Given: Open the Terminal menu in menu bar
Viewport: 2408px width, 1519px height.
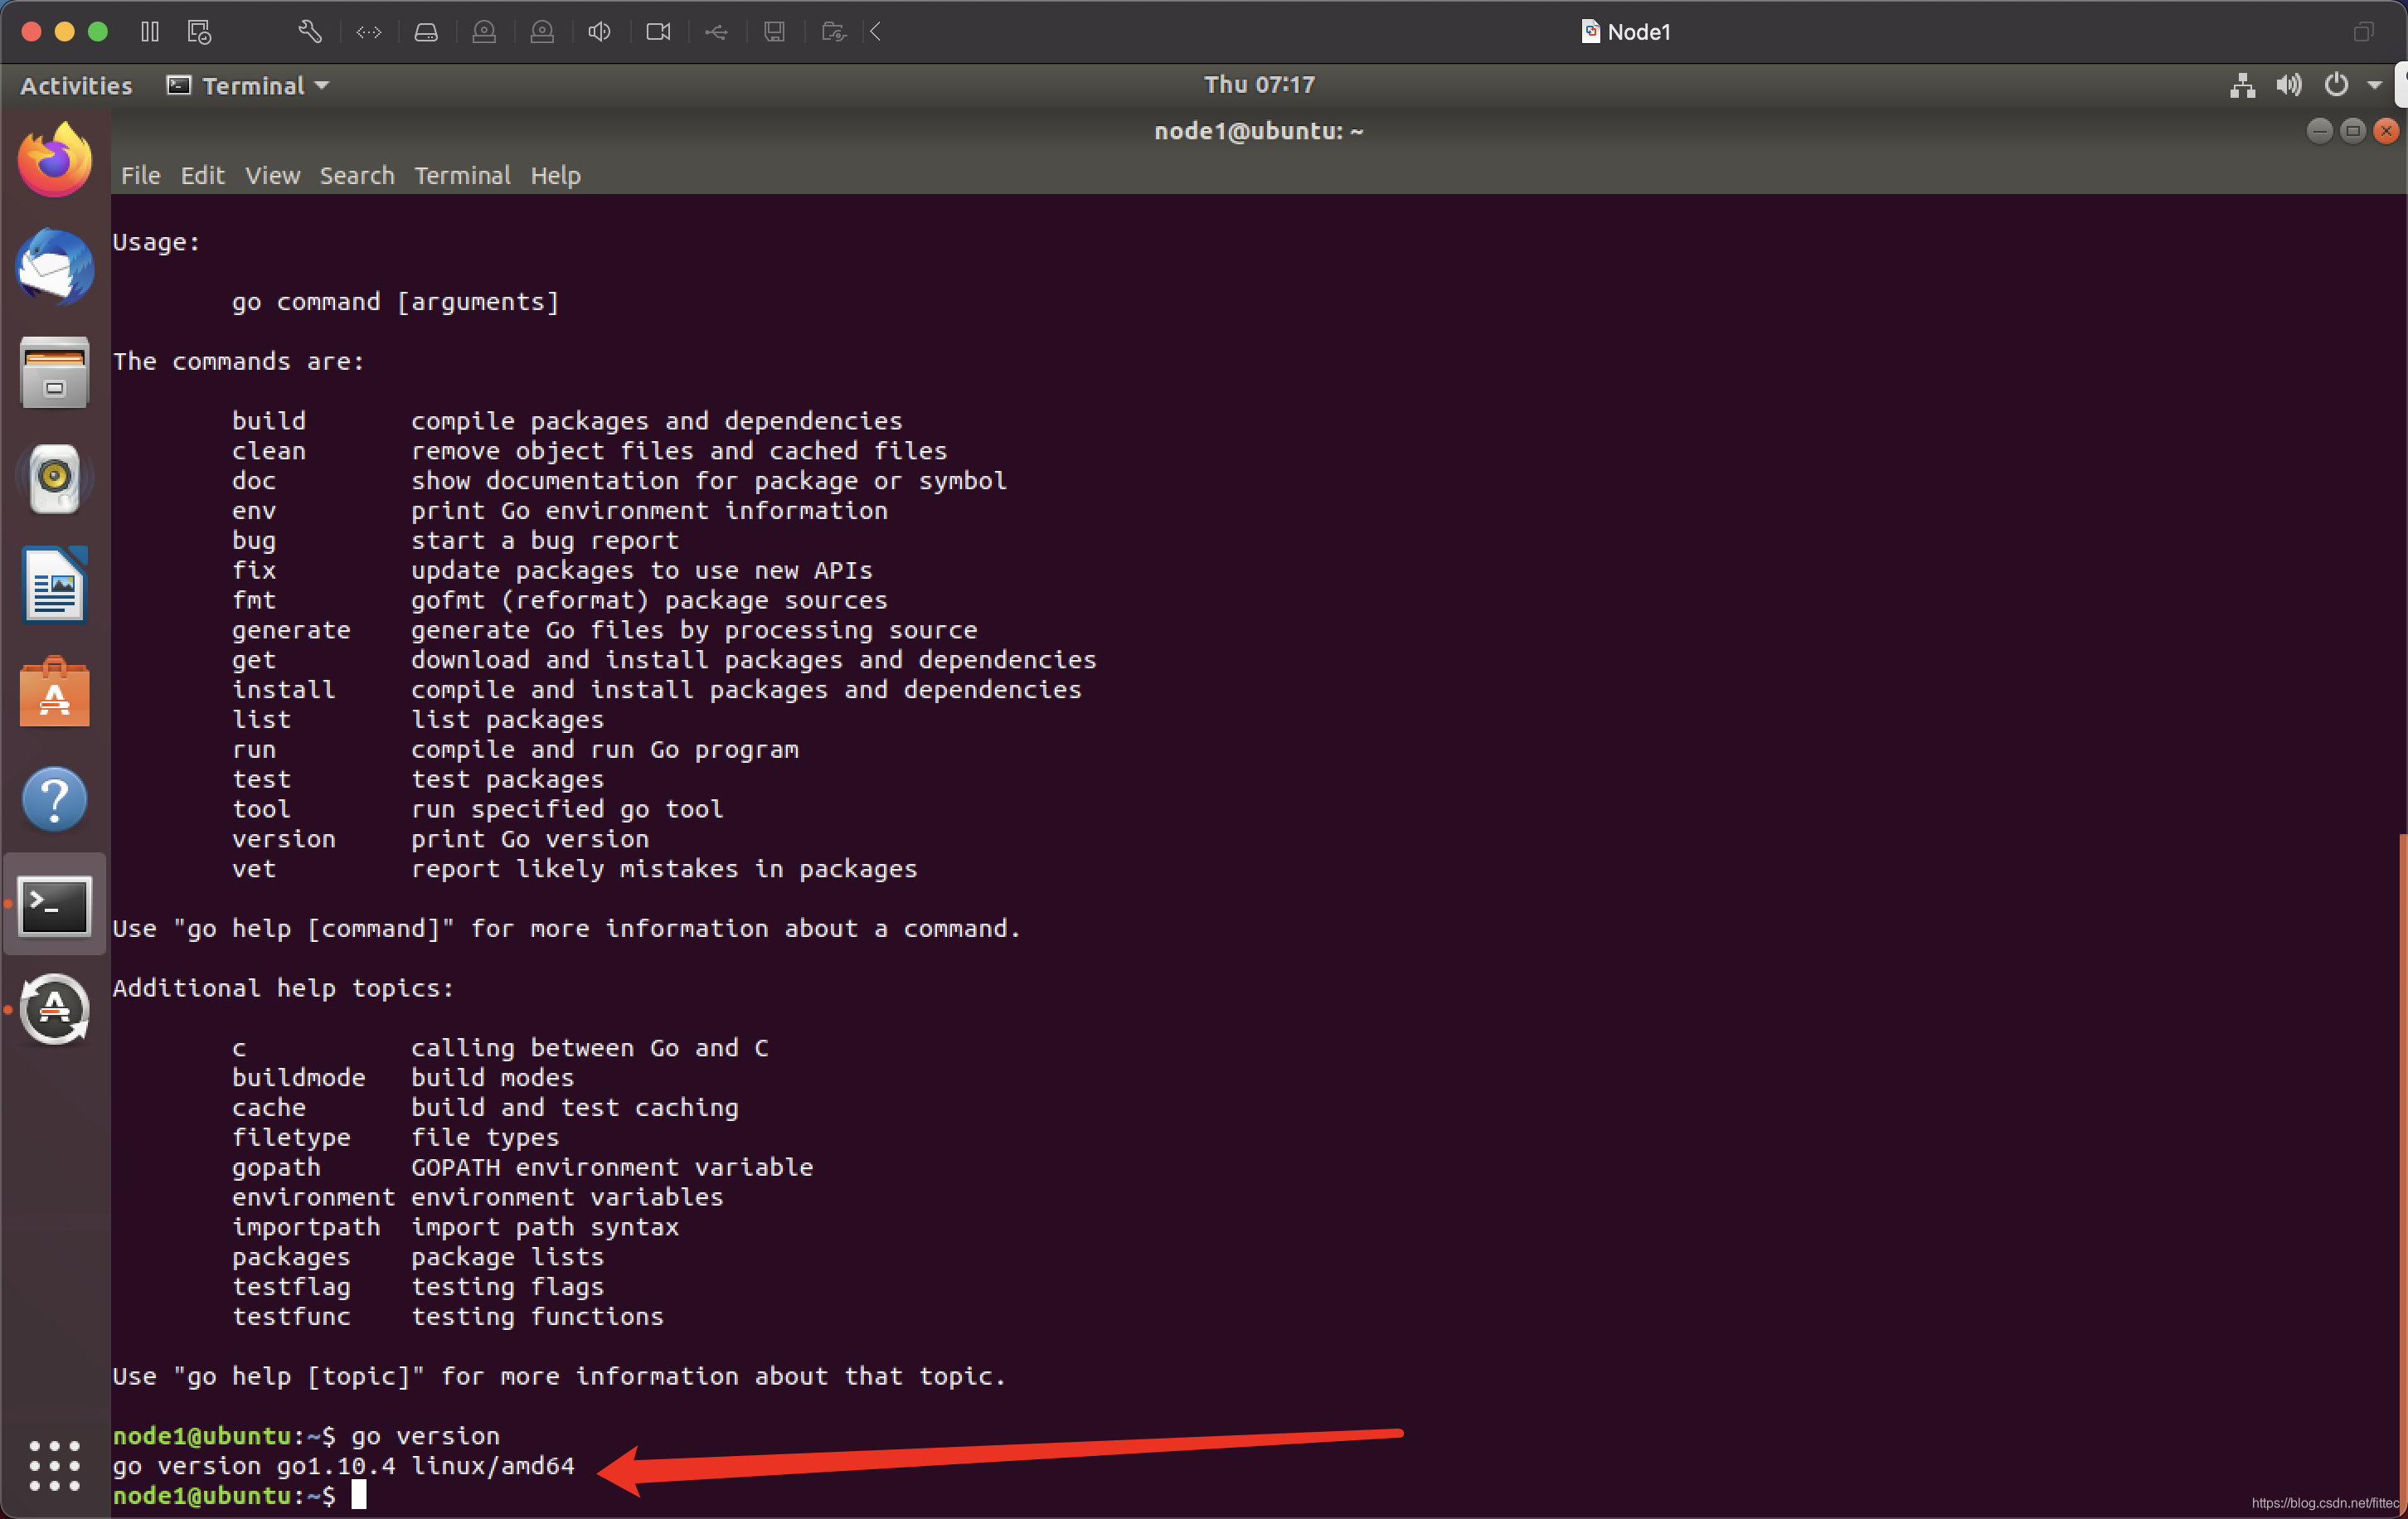Looking at the screenshot, I should coord(462,176).
